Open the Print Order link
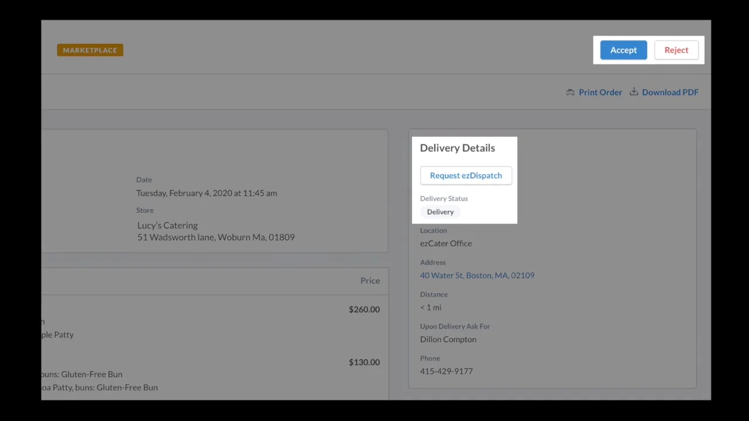 coord(600,92)
